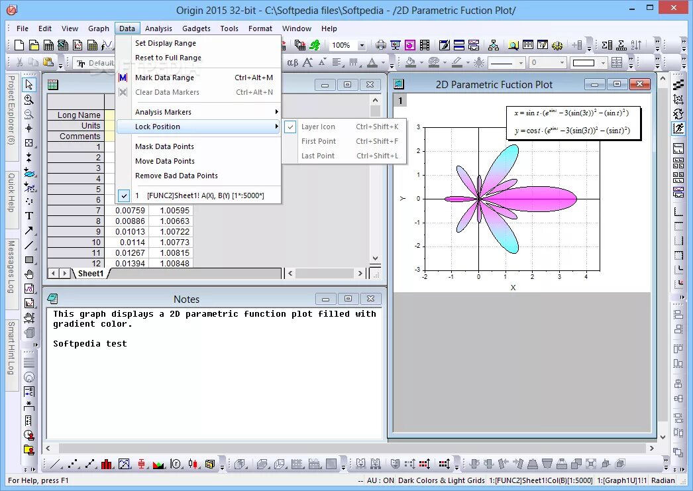Viewport: 693px width, 491px height.
Task: Select the Text tool
Action: tap(28, 215)
